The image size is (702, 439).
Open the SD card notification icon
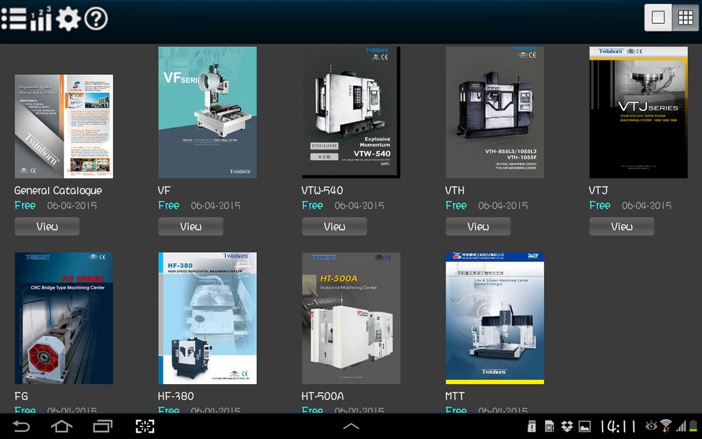tap(531, 426)
